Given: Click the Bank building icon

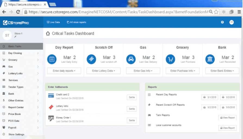Looking at the screenshot, I should coord(210,59).
